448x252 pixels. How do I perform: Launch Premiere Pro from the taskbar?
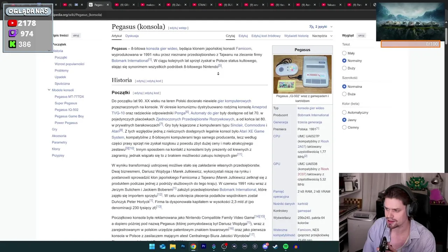tap(203, 246)
